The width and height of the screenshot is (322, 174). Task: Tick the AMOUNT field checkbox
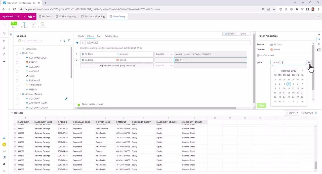point(17,71)
